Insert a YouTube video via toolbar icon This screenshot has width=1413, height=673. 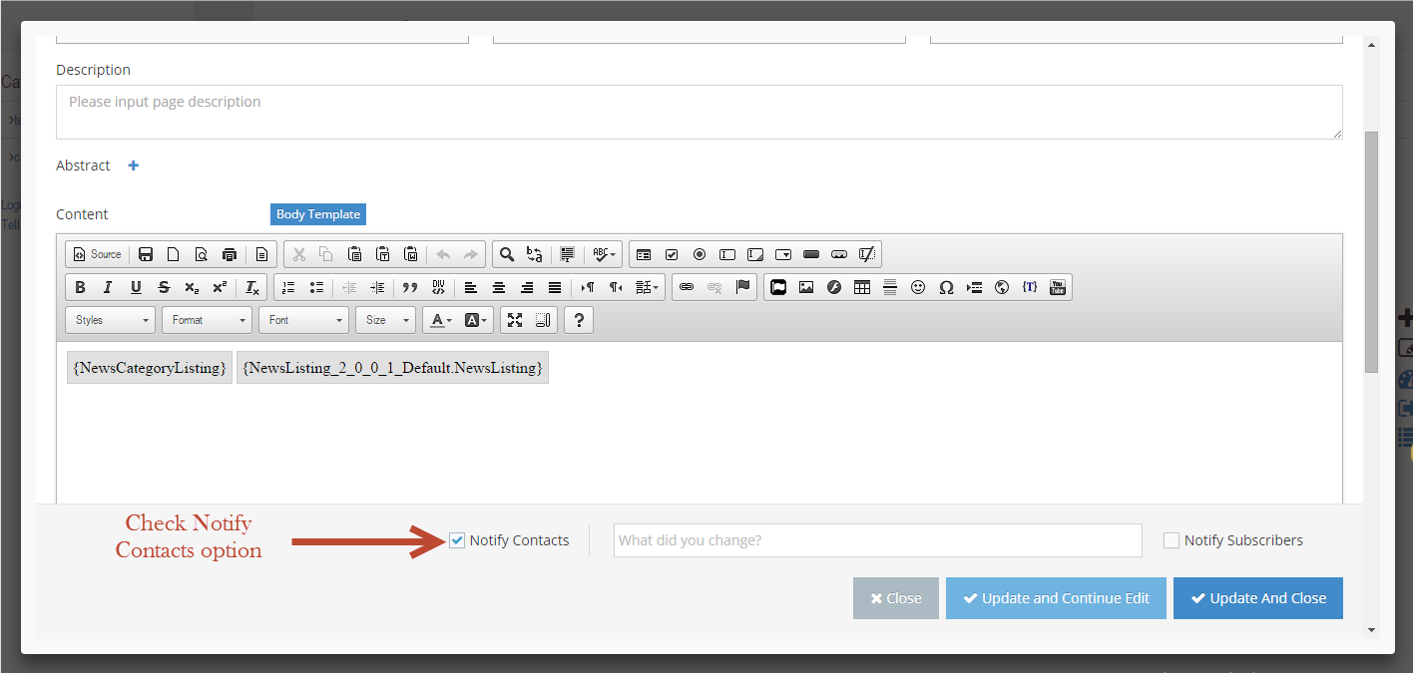pyautogui.click(x=1058, y=288)
